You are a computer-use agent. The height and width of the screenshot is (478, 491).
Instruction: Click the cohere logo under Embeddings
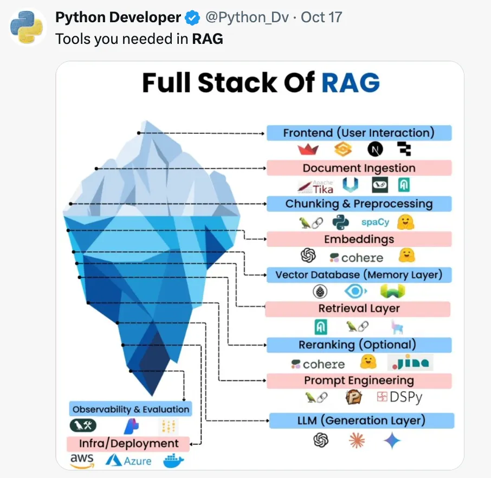click(x=357, y=258)
